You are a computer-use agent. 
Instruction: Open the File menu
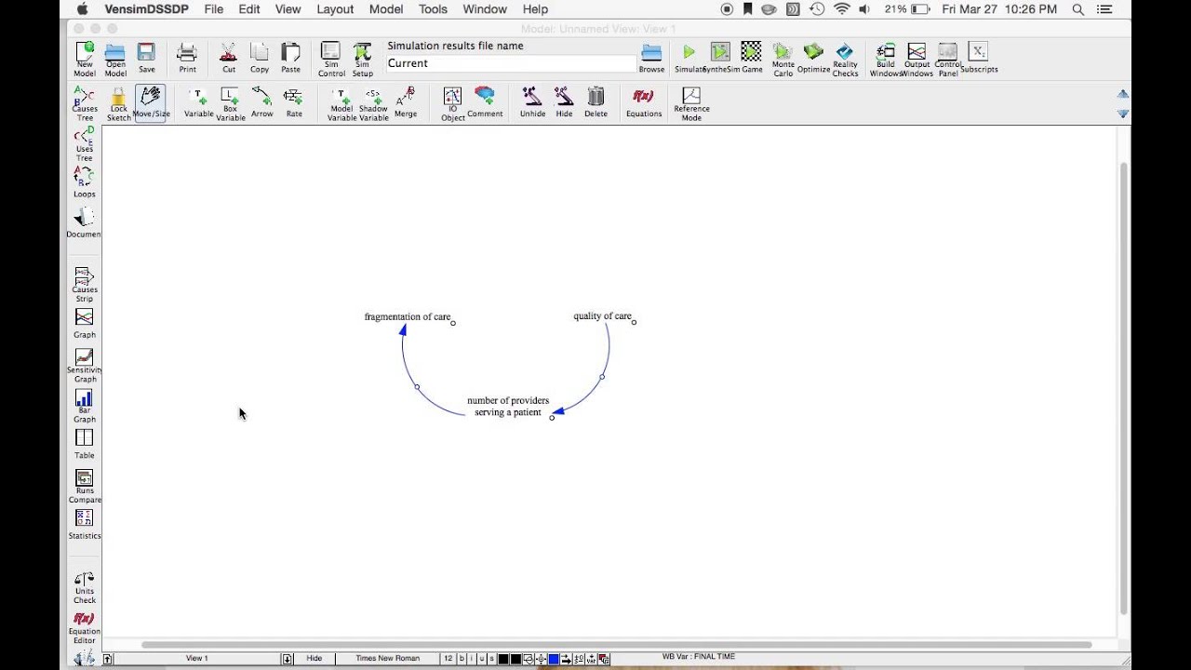pyautogui.click(x=213, y=9)
